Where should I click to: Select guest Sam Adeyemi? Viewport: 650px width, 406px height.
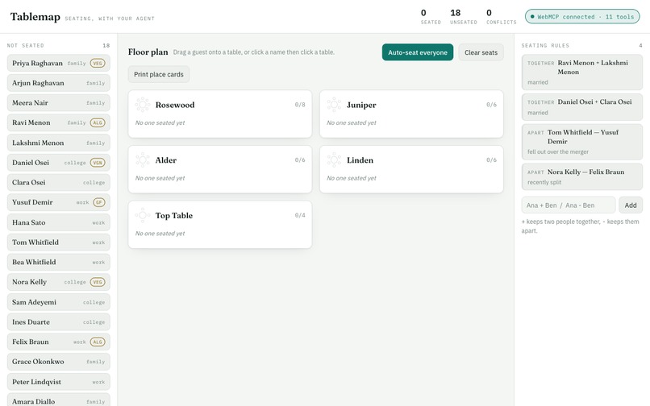[x=58, y=302]
